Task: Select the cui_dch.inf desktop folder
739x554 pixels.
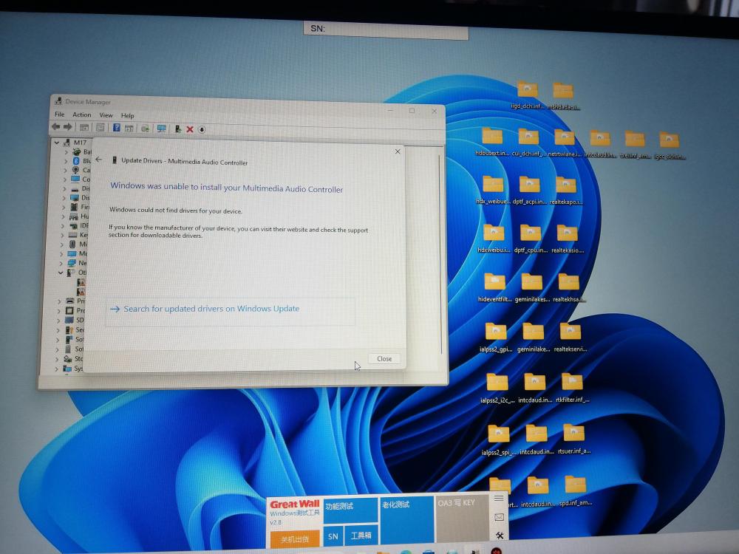Action: click(x=528, y=143)
